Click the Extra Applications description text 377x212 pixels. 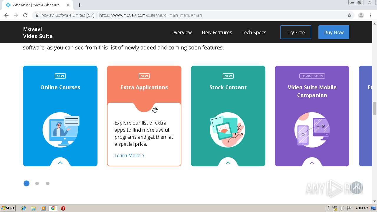pos(144,133)
